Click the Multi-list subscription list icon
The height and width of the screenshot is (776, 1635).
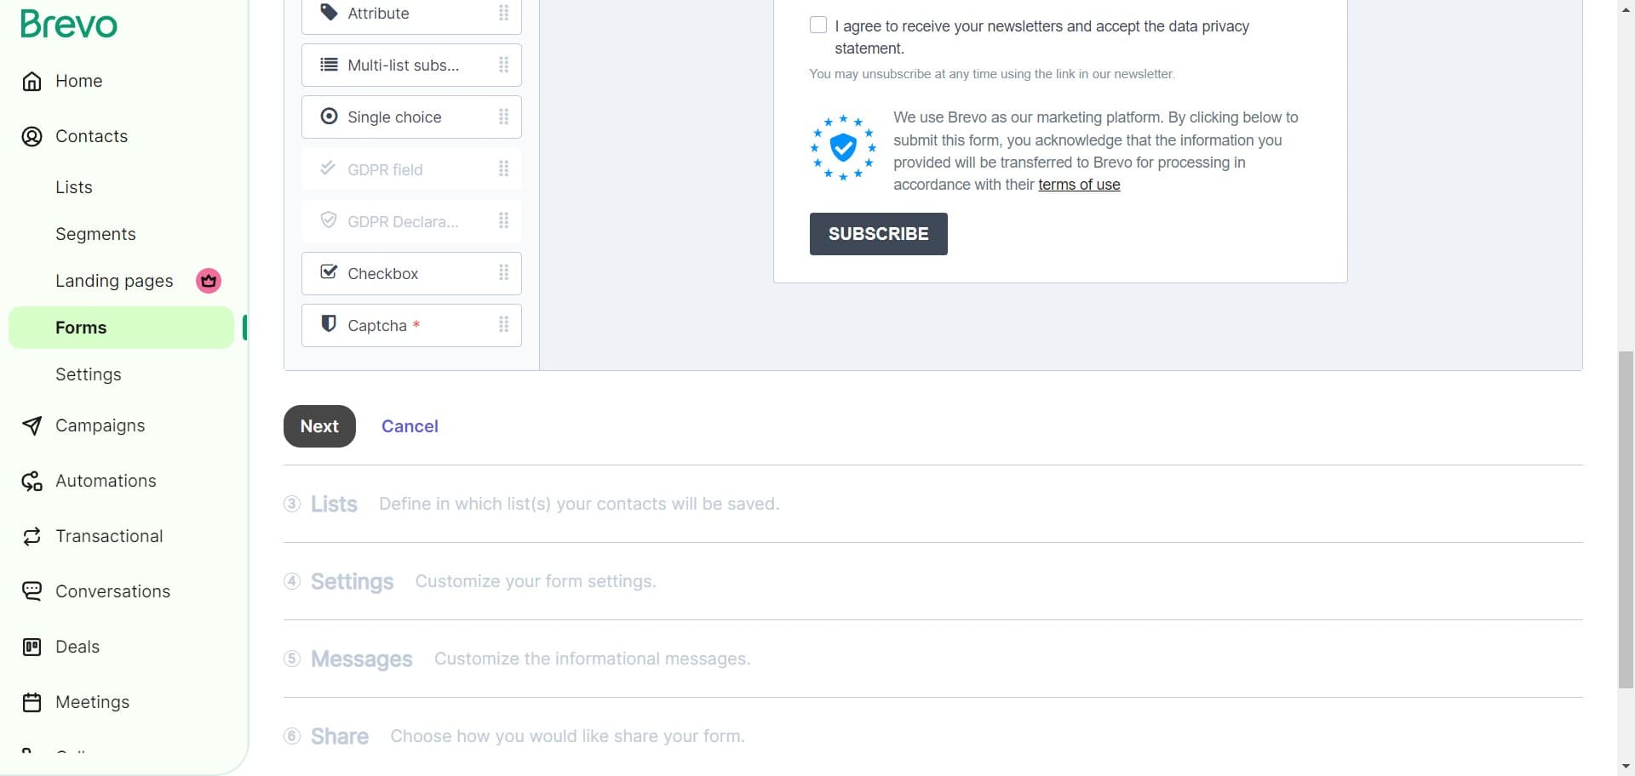tap(329, 64)
